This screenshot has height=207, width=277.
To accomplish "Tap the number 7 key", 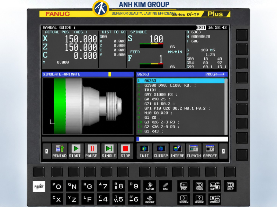I will (103, 186).
